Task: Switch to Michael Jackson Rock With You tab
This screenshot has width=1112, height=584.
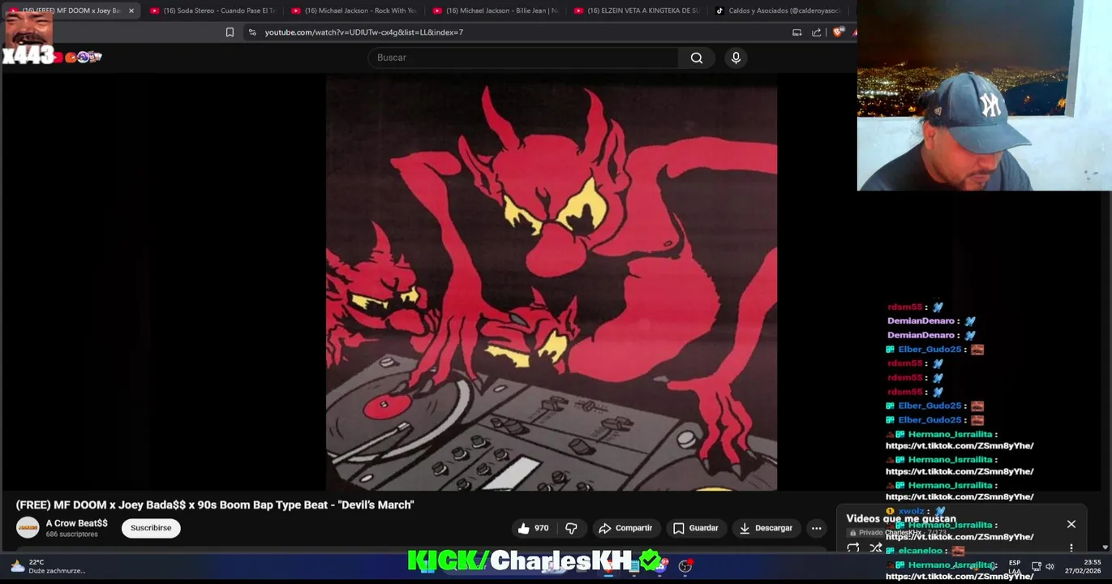Action: [353, 11]
